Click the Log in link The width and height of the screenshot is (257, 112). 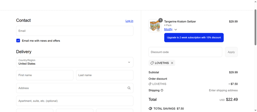click(x=129, y=21)
